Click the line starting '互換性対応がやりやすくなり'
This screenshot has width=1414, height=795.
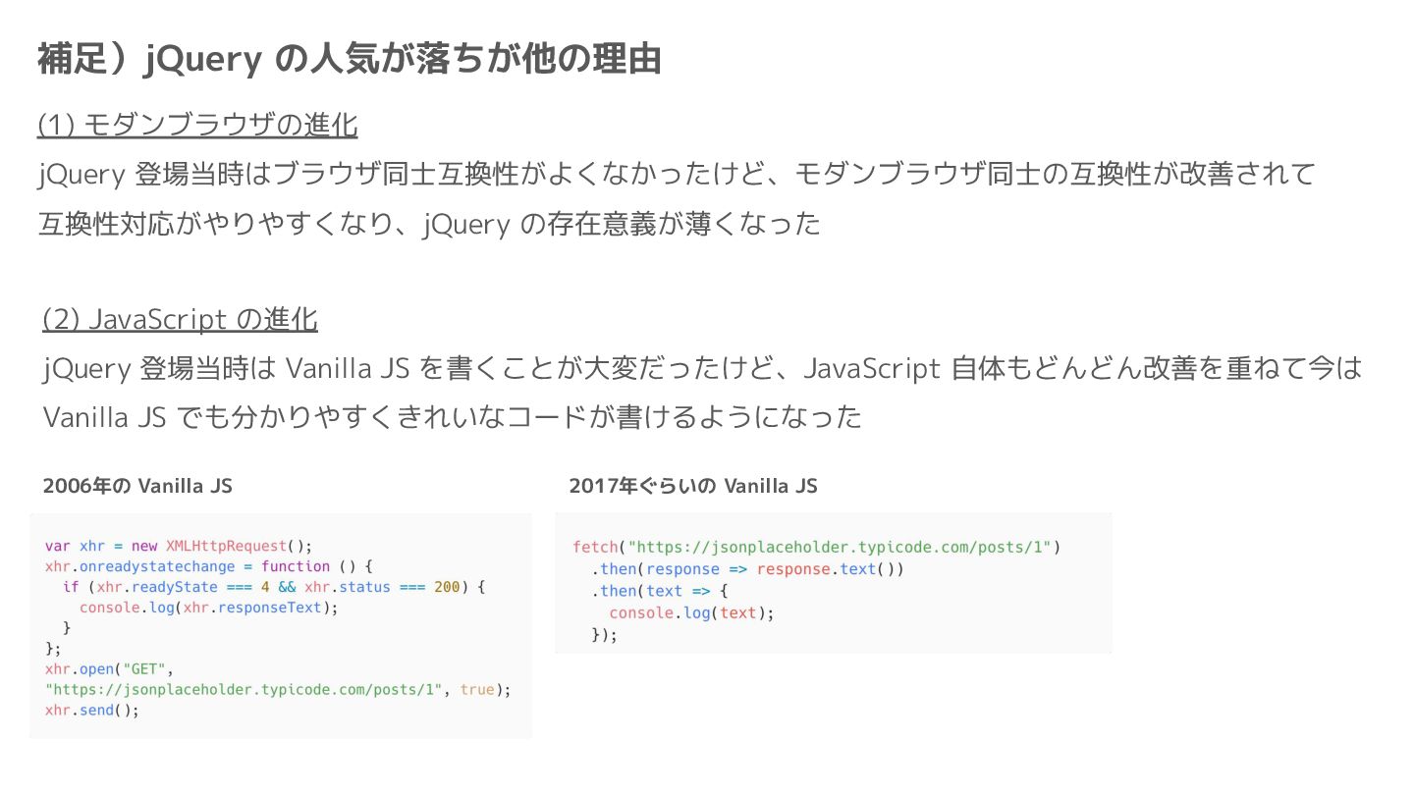tap(429, 224)
